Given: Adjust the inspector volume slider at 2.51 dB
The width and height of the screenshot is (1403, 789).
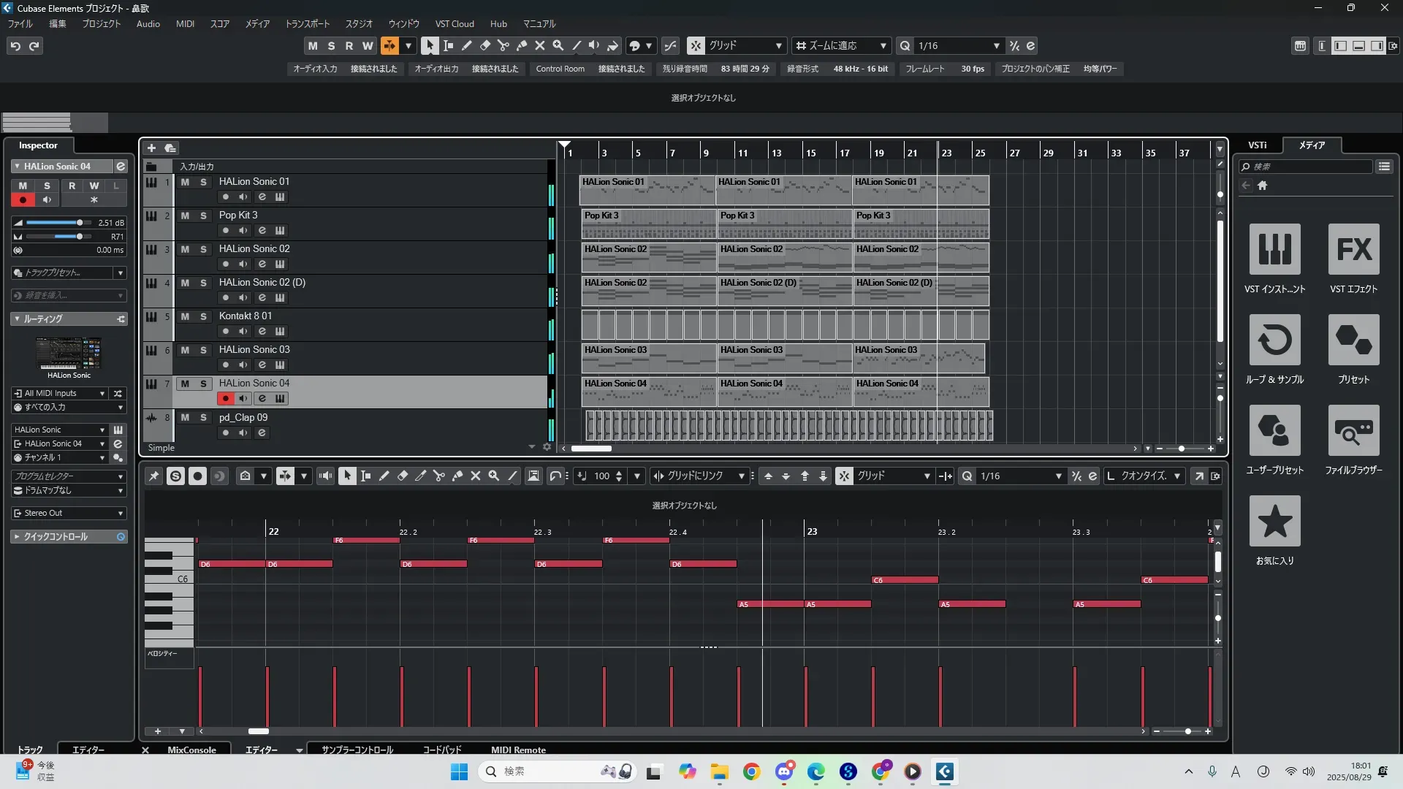Looking at the screenshot, I should pyautogui.click(x=80, y=223).
